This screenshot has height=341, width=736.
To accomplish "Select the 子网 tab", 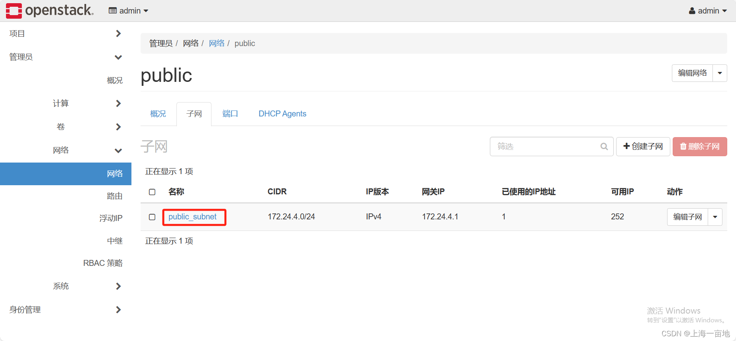I will pos(194,114).
